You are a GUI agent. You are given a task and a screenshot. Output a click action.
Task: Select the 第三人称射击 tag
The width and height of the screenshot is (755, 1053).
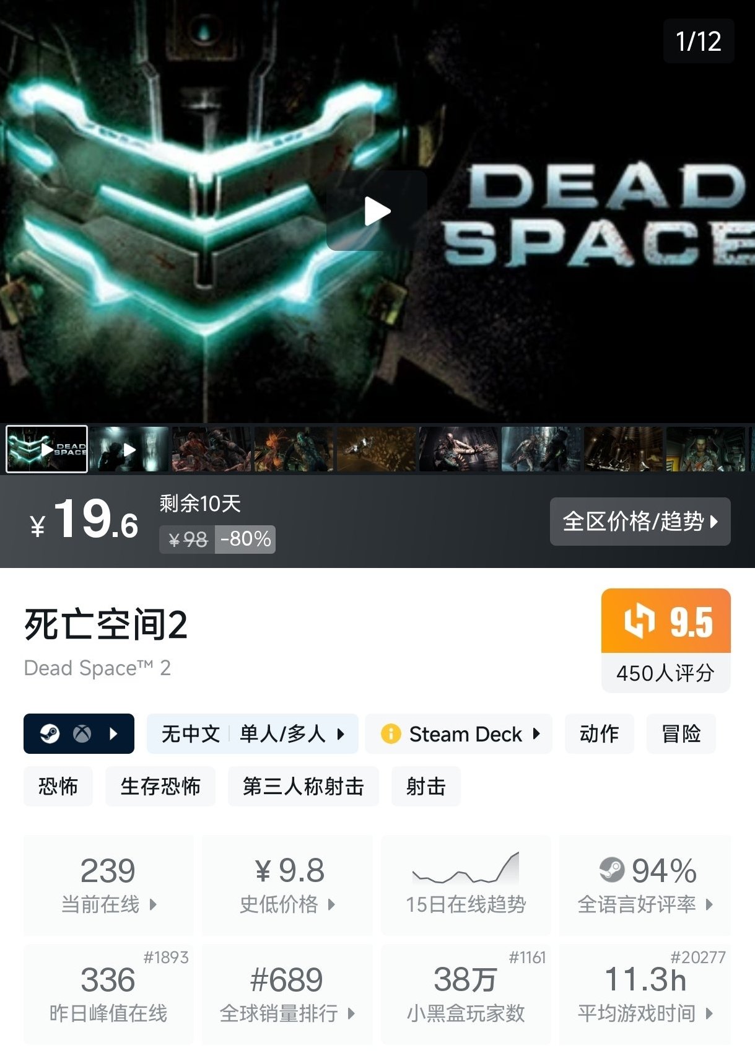click(x=303, y=786)
